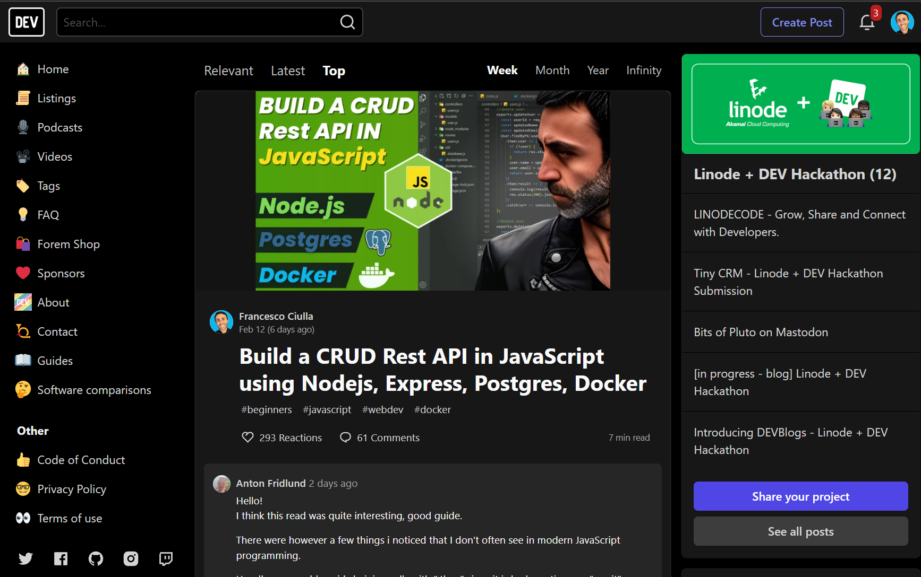This screenshot has width=921, height=577.
Task: Open the 293 Reactions link
Action: (282, 438)
